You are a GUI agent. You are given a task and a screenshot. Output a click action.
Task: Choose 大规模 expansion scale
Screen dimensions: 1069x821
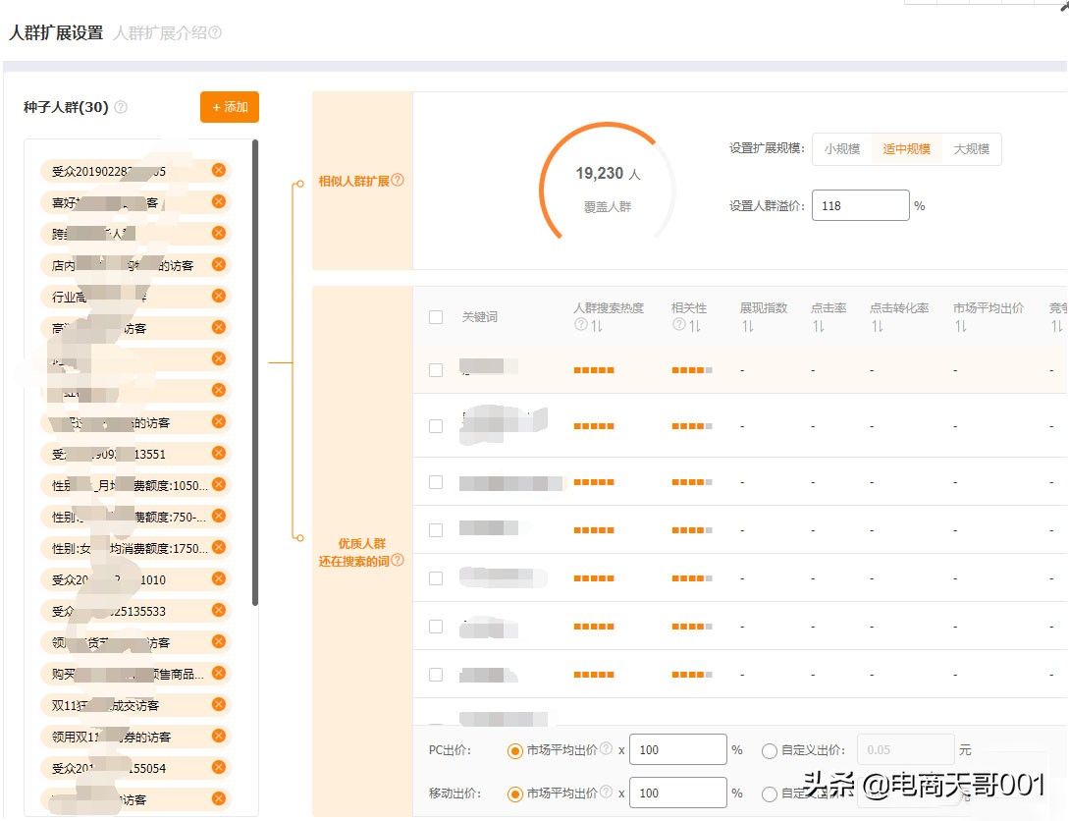click(x=973, y=149)
